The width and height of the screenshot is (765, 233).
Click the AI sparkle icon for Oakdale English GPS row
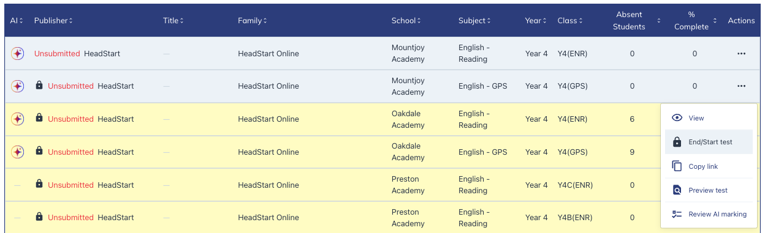coord(18,152)
